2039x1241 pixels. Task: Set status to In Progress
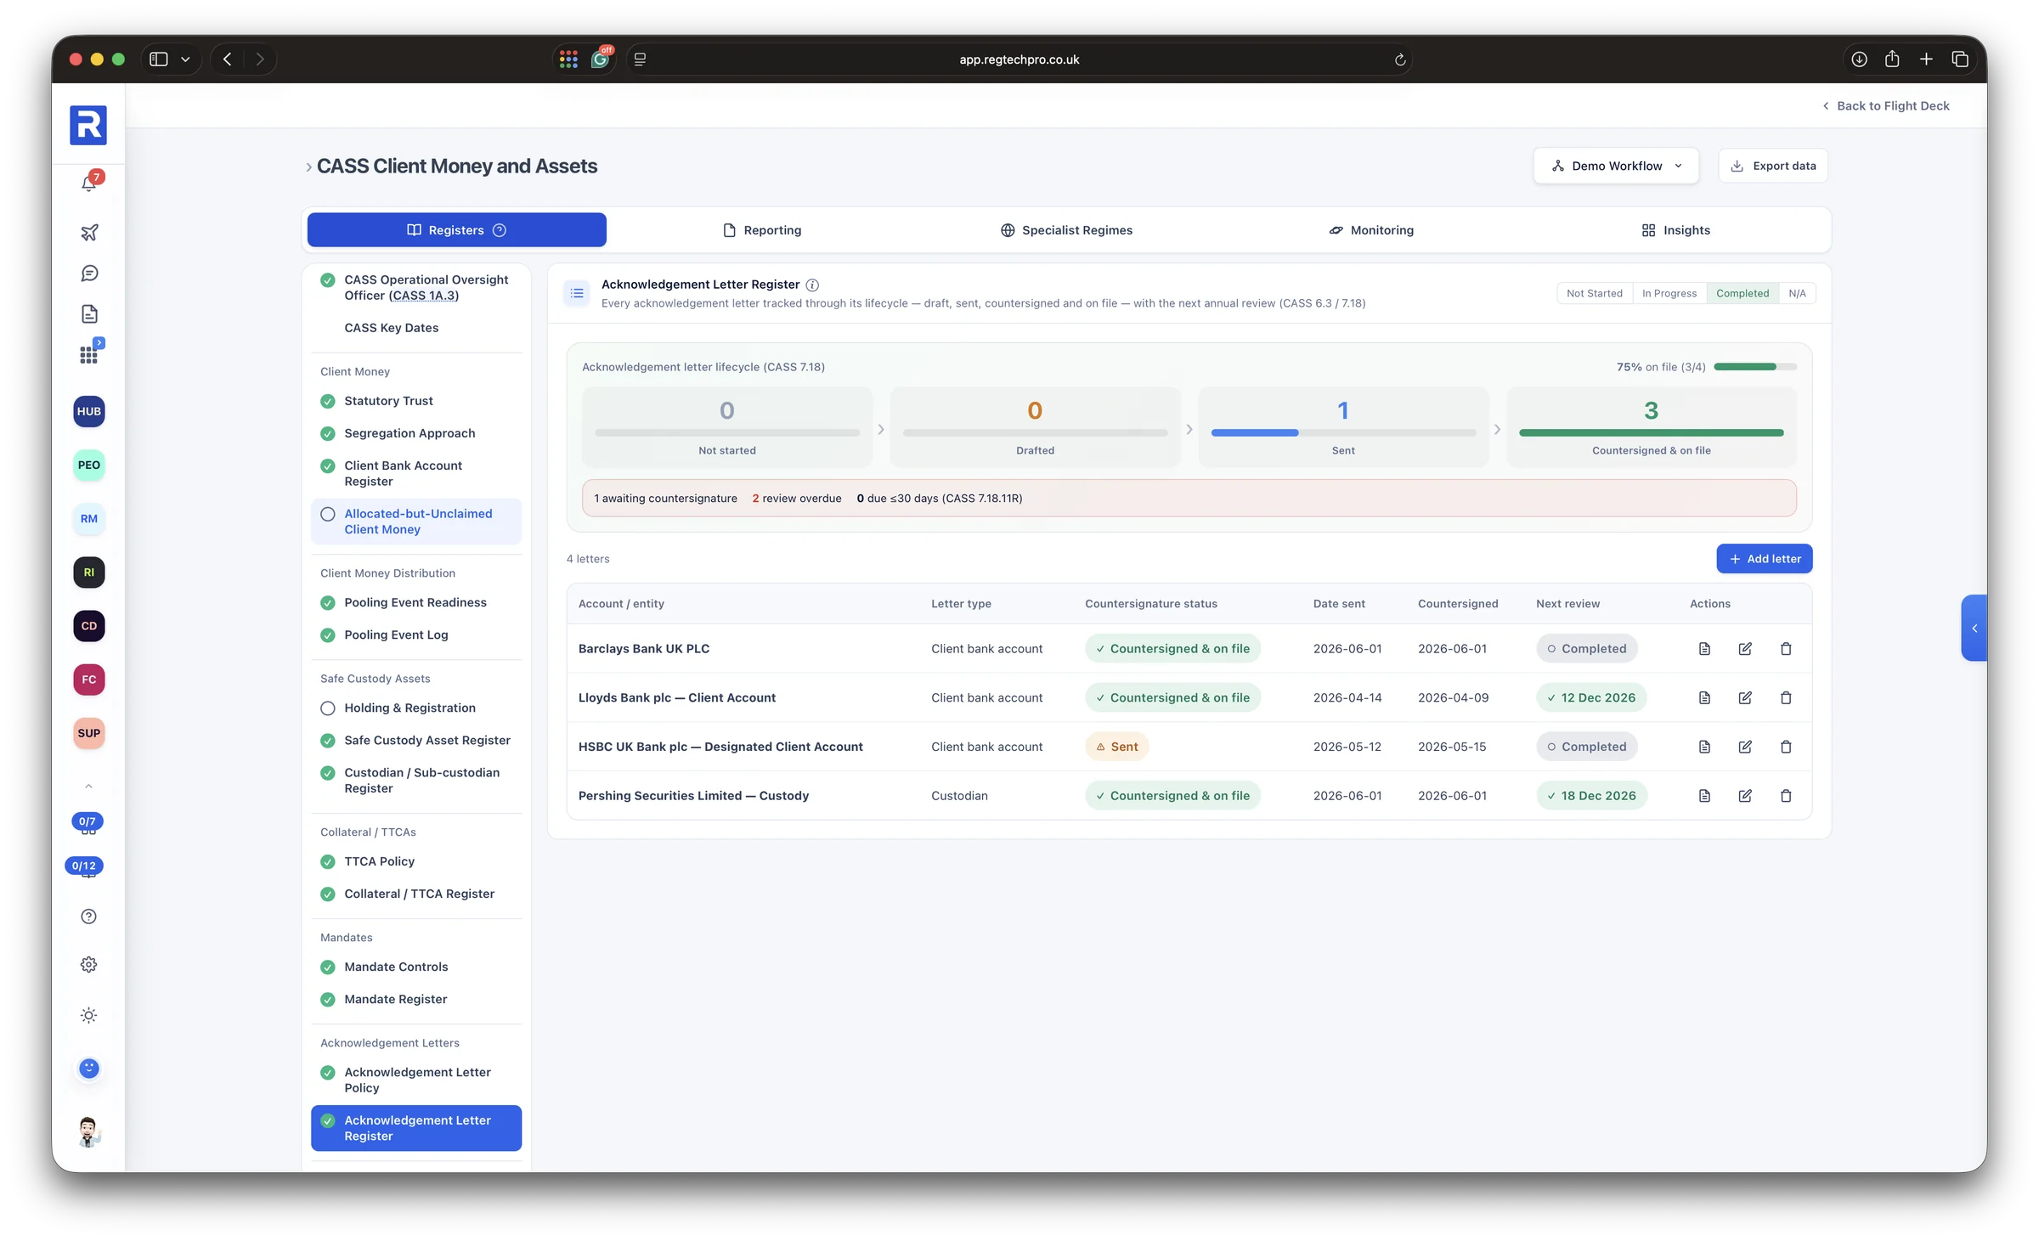click(x=1669, y=293)
